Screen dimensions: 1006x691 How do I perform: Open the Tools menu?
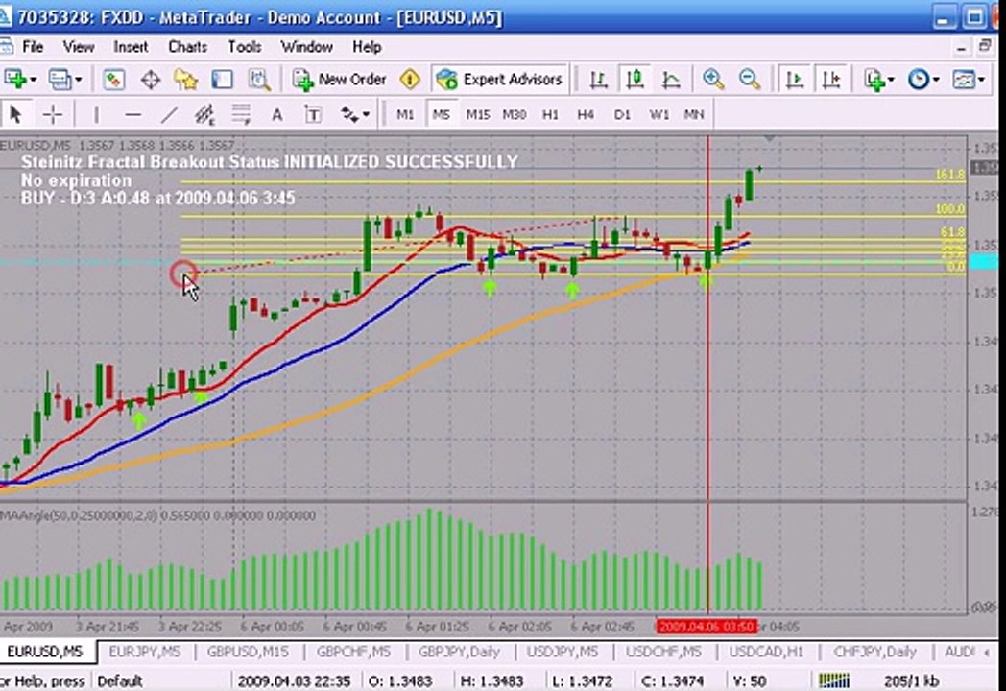[x=245, y=47]
